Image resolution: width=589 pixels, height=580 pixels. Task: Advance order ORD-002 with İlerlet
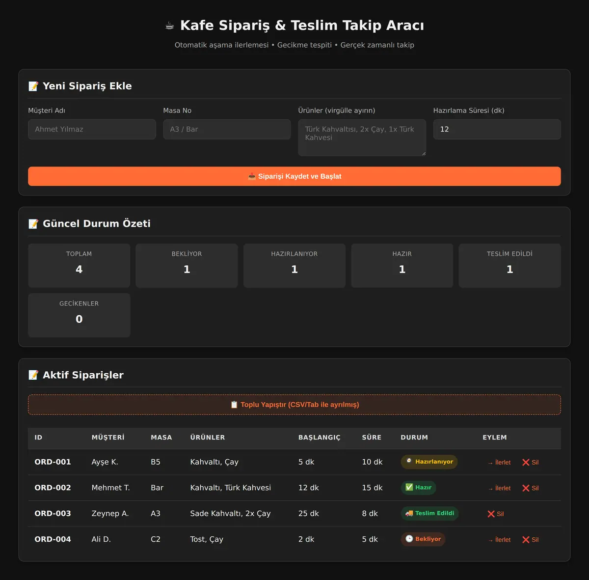click(499, 488)
